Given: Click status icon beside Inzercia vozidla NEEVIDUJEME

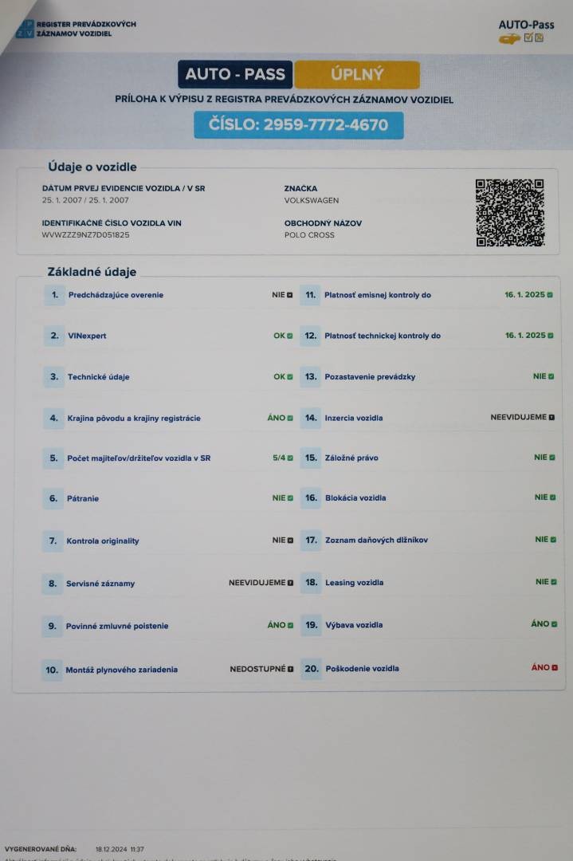Looking at the screenshot, I should 551,417.
